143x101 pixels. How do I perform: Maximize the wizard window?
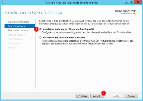(131, 2)
